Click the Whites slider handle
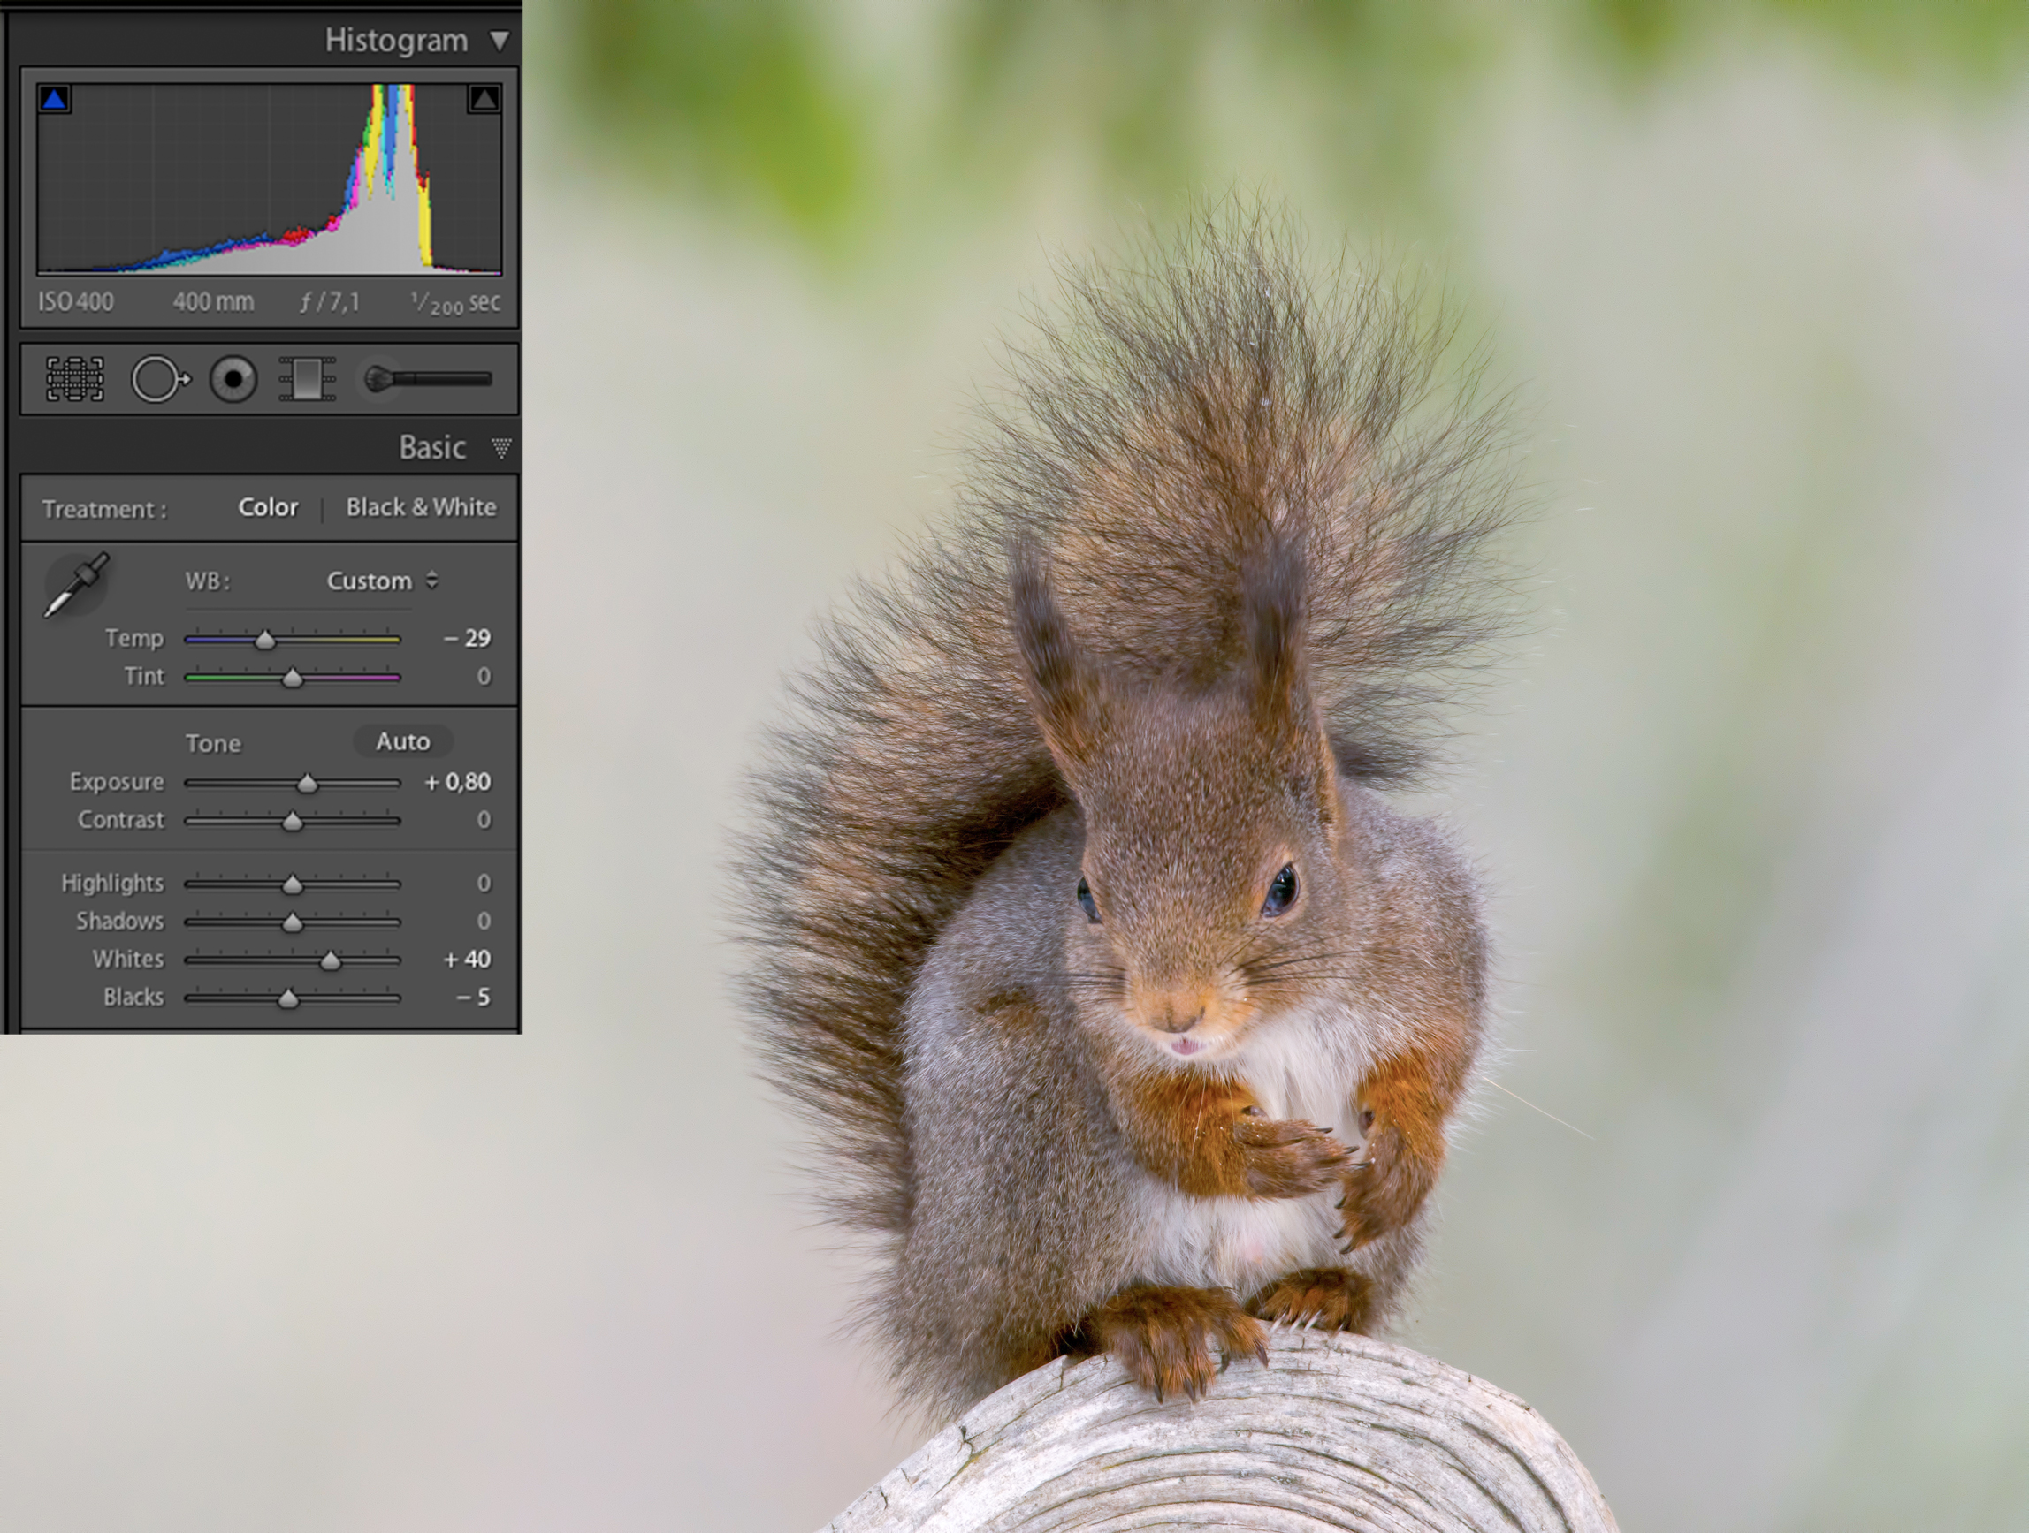The width and height of the screenshot is (2029, 1533). 331,960
